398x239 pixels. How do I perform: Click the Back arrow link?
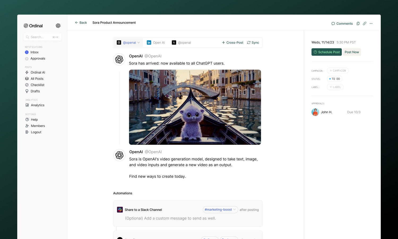[x=81, y=23]
